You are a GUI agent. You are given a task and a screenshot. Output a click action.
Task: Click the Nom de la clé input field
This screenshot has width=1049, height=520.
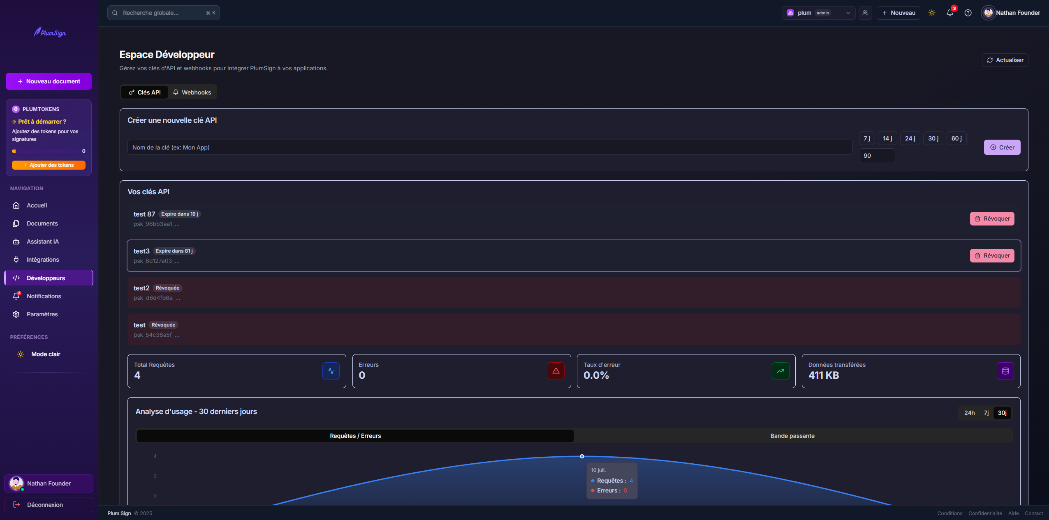[490, 147]
